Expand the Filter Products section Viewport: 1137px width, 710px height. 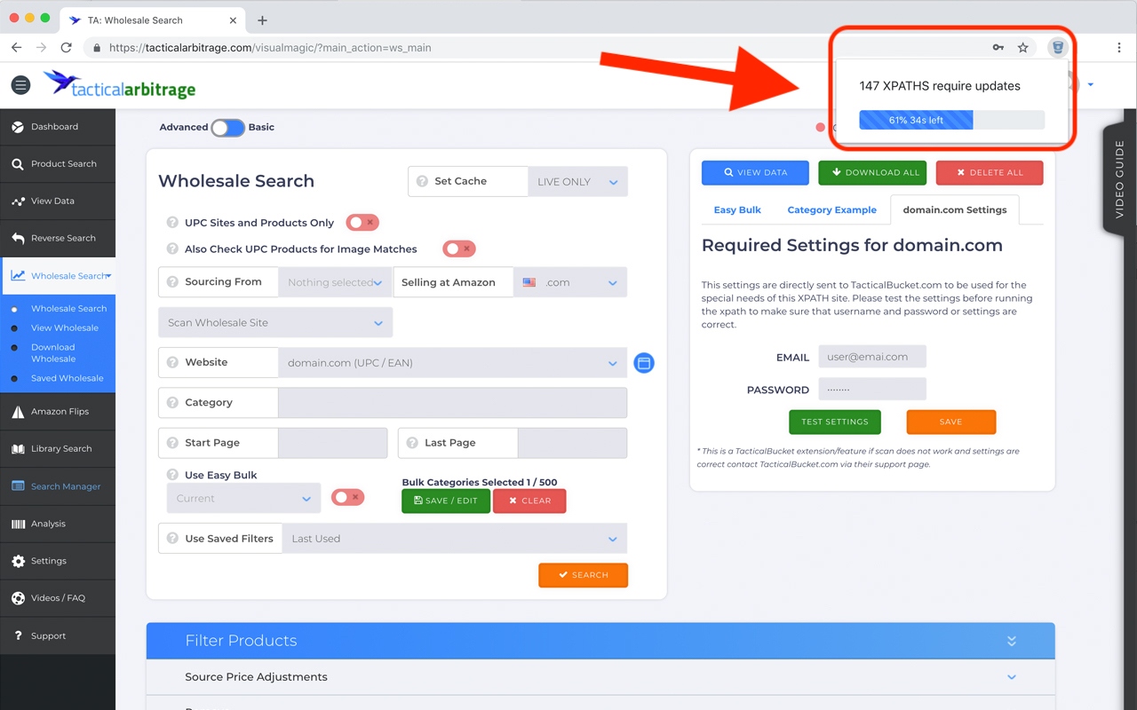coord(600,641)
